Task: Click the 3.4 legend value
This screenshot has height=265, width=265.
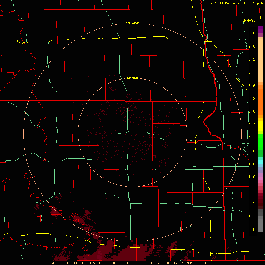Action: 252,138
